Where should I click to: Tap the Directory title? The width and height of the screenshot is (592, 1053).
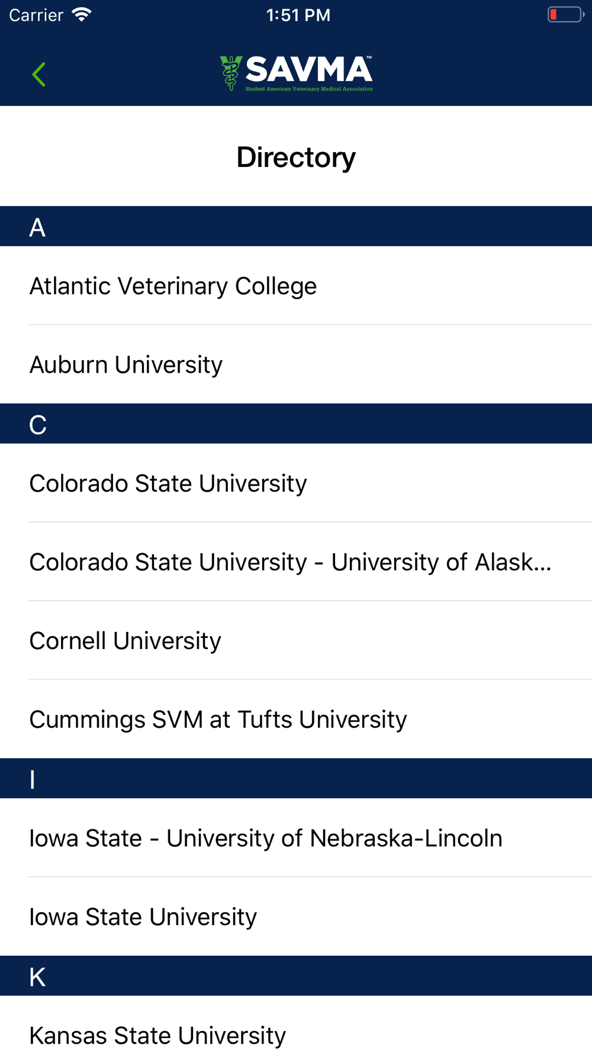click(296, 157)
